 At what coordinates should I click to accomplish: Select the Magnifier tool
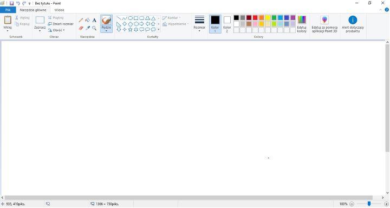click(94, 28)
